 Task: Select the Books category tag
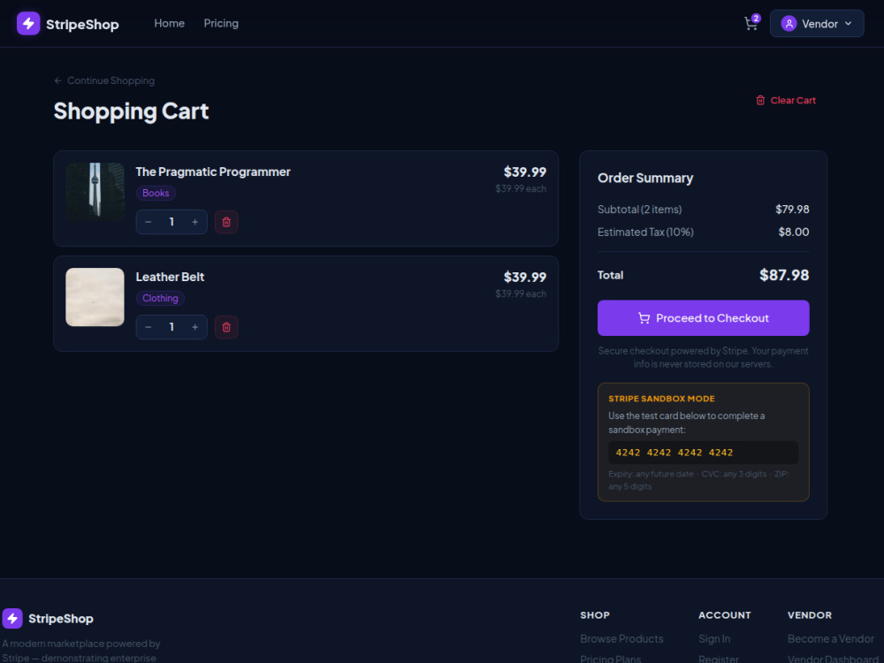click(x=156, y=193)
